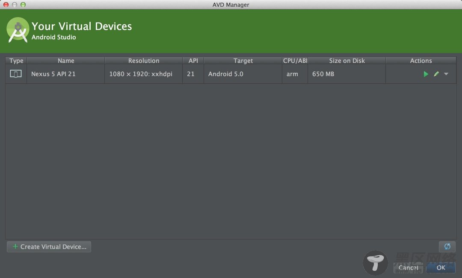The image size is (462, 278).
Task: Click the Actions column header
Action: tap(421, 61)
